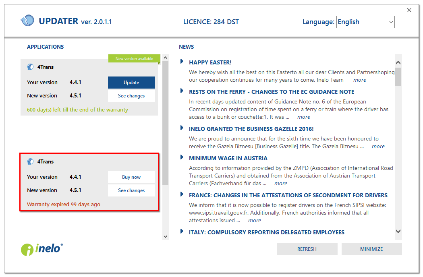Click the news list scrollbar thumb
The image size is (423, 277).
(398, 76)
